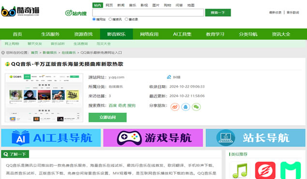Open the 站长导航 banner
307x179 pixels.
click(x=255, y=138)
